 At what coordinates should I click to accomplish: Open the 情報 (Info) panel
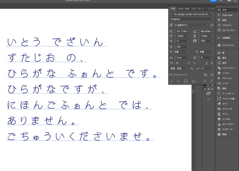pos(227,134)
